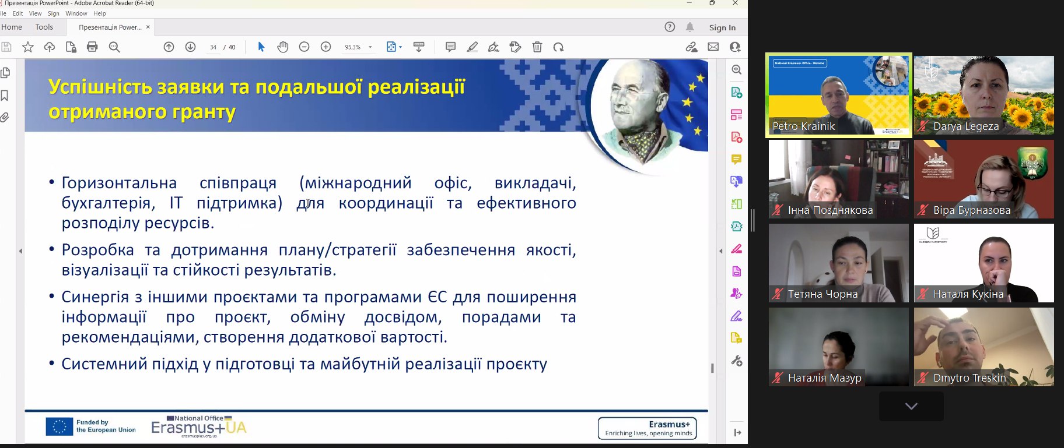Open the thumbnails pages panel
1064x448 pixels.
pos(6,73)
